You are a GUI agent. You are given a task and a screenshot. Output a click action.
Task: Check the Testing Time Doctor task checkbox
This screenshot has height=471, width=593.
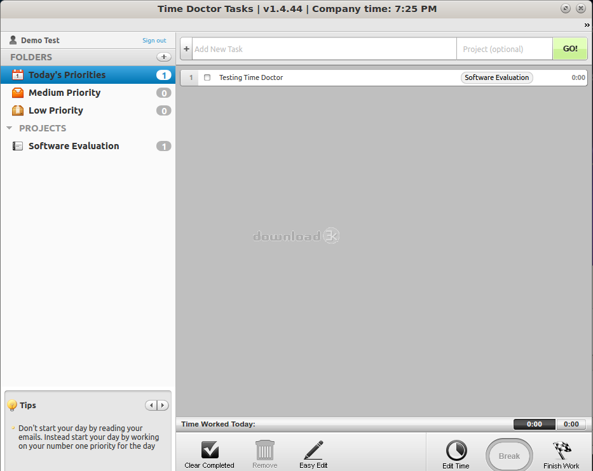(x=207, y=77)
